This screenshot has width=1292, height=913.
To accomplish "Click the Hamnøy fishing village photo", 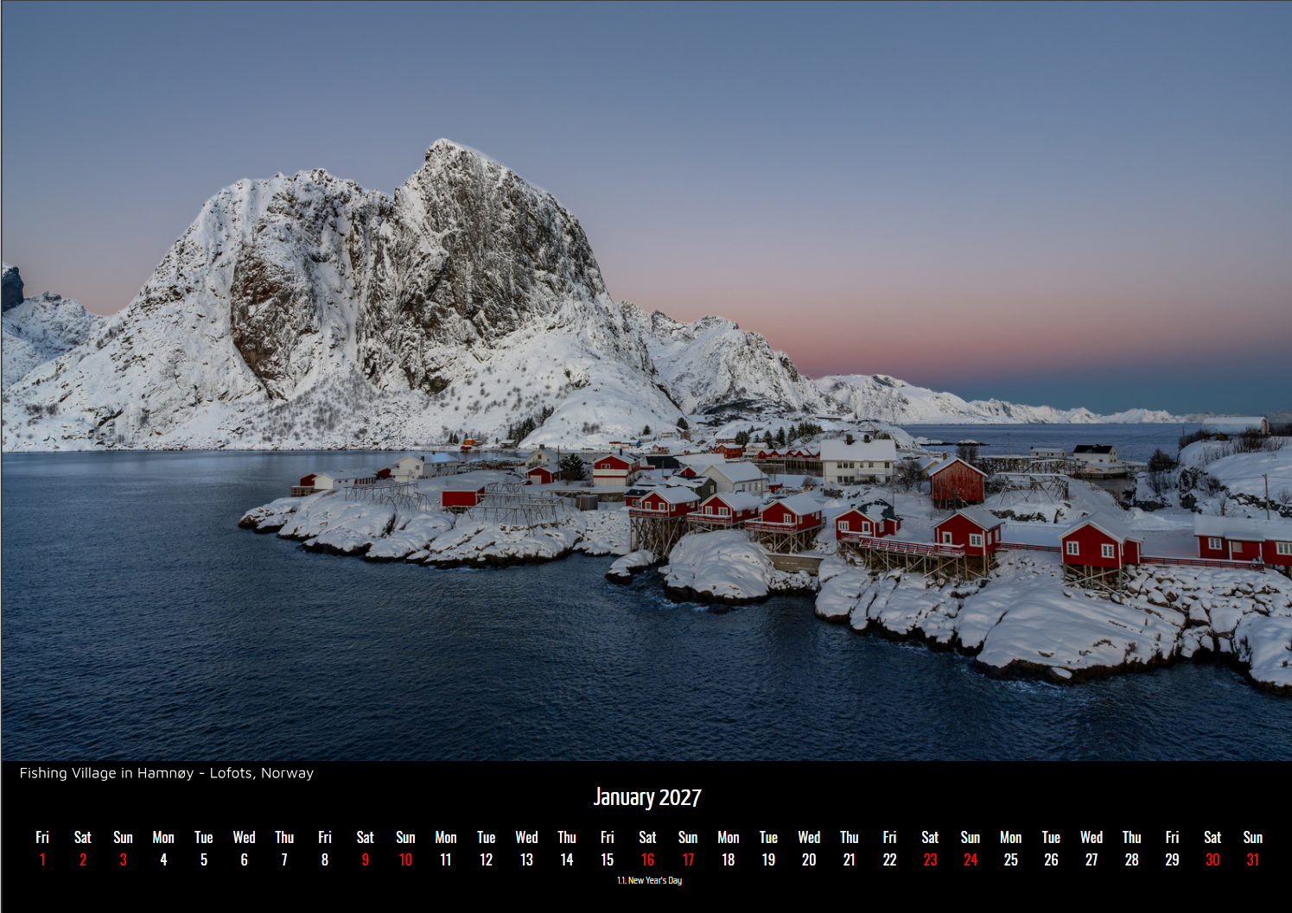I will pyautogui.click(x=646, y=381).
